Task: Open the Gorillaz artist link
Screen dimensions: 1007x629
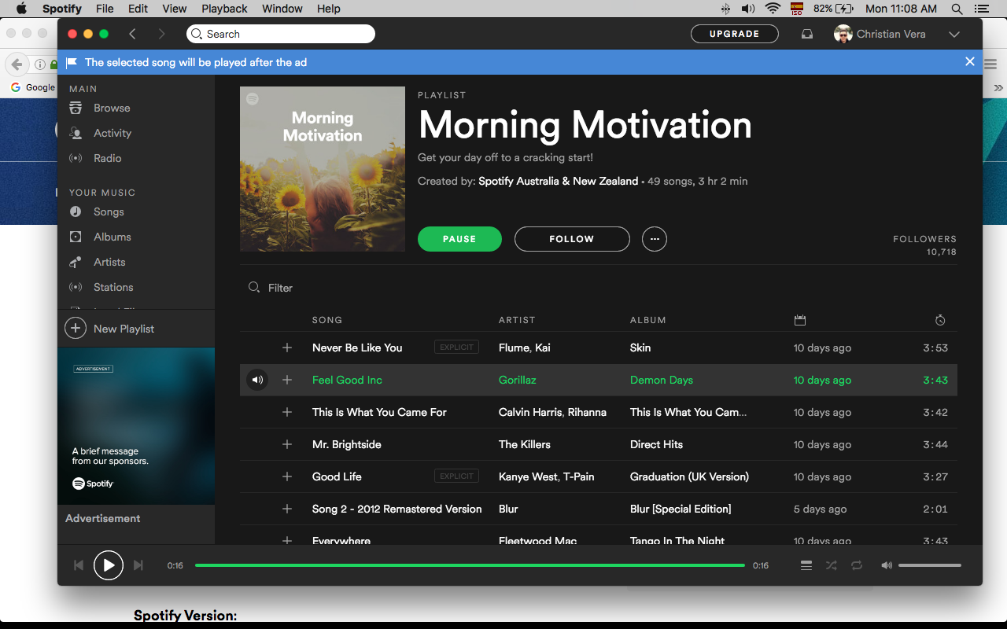Action: click(x=518, y=380)
